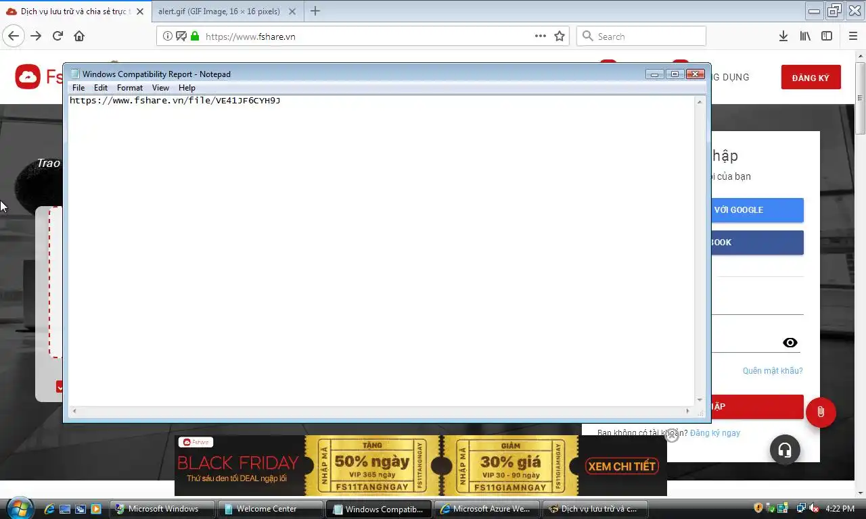Open Notepad Edit menu
This screenshot has height=519, width=866.
tap(101, 88)
